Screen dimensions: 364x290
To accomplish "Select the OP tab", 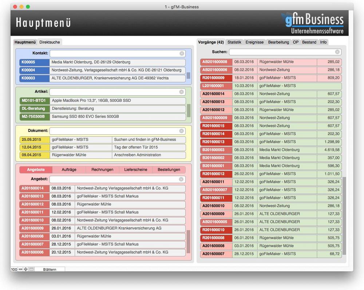I will pos(296,42).
